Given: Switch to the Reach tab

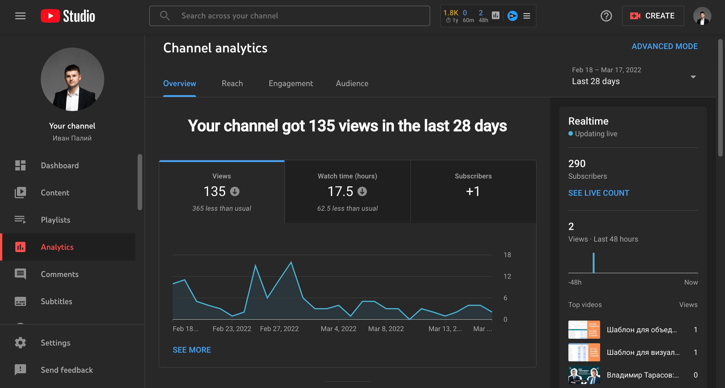Looking at the screenshot, I should [233, 83].
